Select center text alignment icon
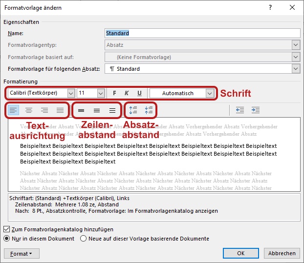Viewport: 304px width, 263px height. point(29,110)
